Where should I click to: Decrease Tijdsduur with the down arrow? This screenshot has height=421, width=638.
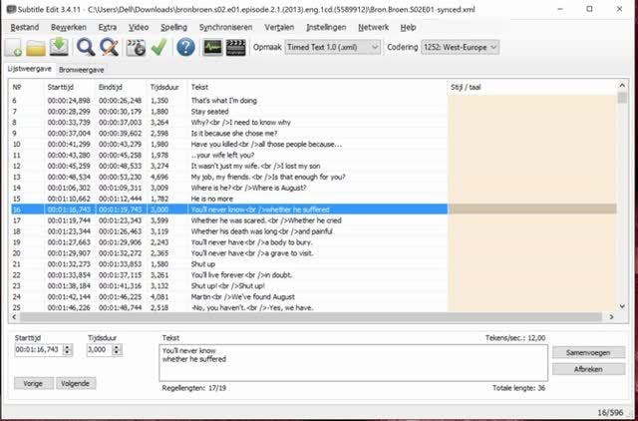pyautogui.click(x=117, y=353)
